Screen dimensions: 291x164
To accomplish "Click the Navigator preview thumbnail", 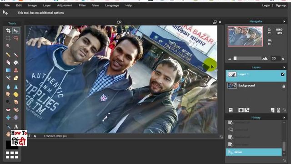I will coord(245,36).
